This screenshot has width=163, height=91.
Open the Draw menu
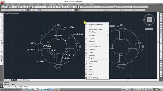tap(44, 4)
